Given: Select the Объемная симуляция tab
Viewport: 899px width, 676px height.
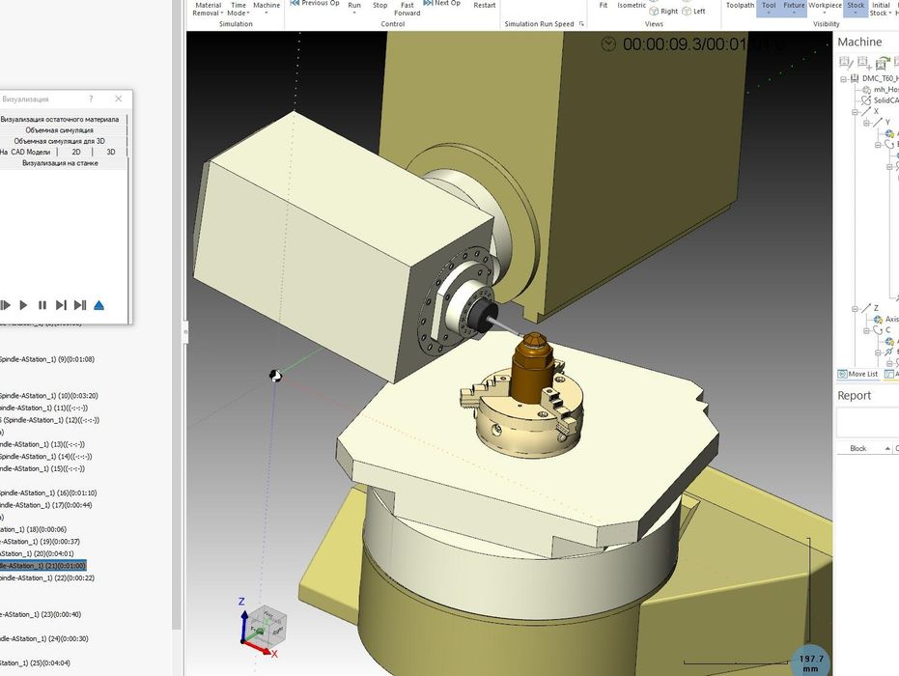Looking at the screenshot, I should [60, 130].
